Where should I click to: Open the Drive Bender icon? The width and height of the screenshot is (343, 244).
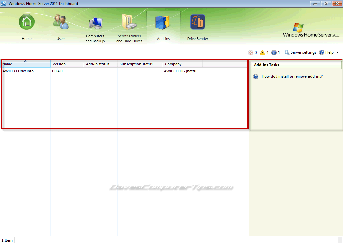point(198,22)
